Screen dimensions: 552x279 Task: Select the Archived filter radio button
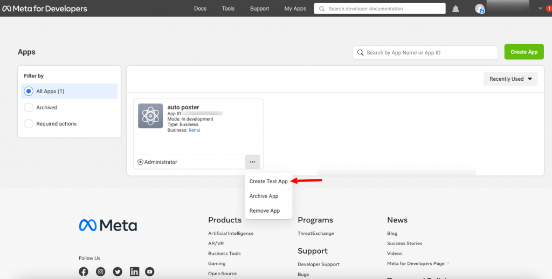point(29,108)
